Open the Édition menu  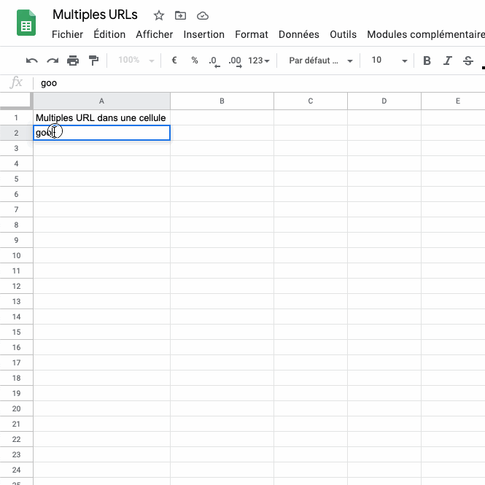pyautogui.click(x=109, y=34)
